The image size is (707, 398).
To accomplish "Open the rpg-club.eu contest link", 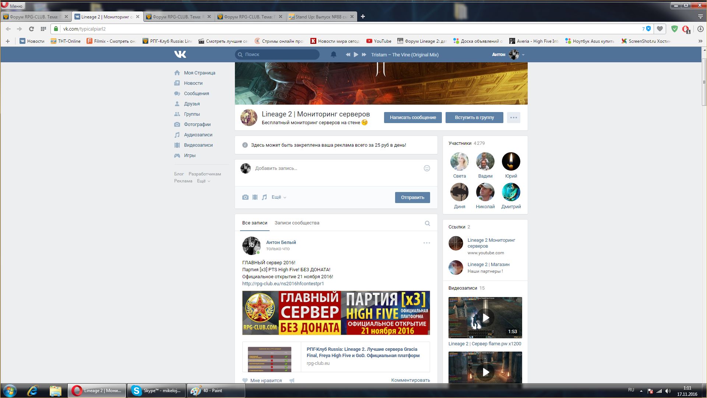I will (x=283, y=284).
